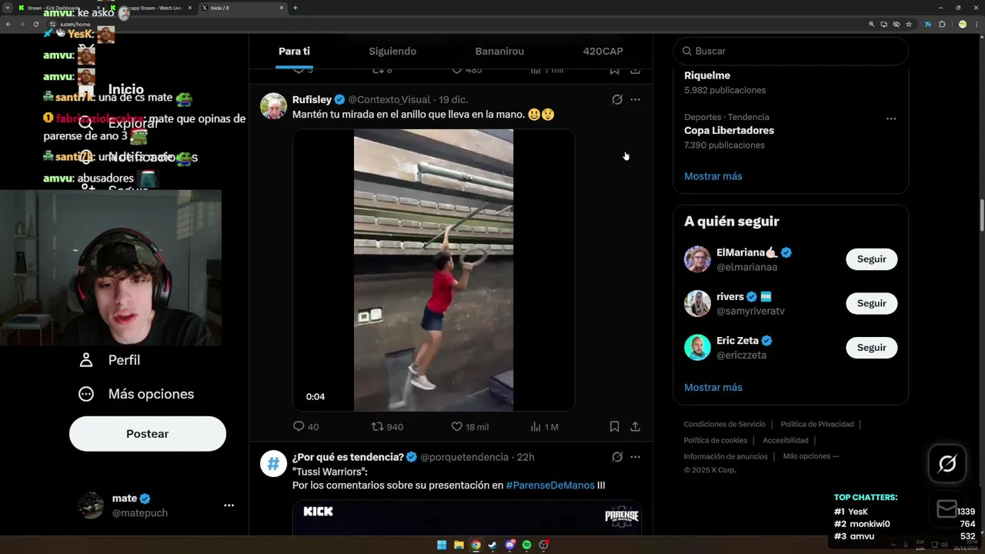Screen dimensions: 985x554
Task: Open the Rufisley display name link
Action: (312, 99)
